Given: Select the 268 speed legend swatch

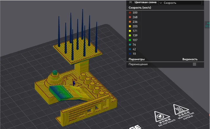Looking at the screenshot, I should point(130,17).
